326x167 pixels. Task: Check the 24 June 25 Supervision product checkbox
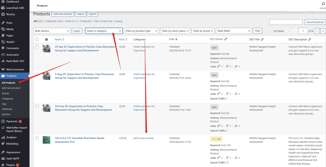click(37, 106)
